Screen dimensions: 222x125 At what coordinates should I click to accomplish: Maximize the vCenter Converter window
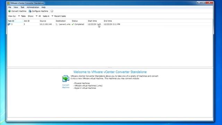coord(204,2)
